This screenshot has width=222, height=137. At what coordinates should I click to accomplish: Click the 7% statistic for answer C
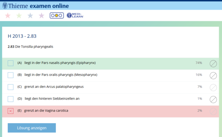coord(200,87)
